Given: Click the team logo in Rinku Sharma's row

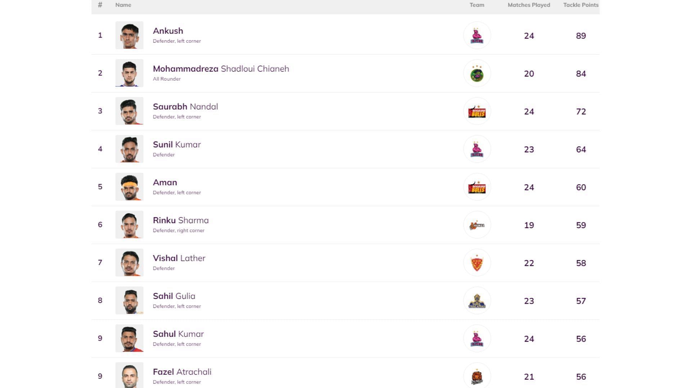Looking at the screenshot, I should 477,225.
